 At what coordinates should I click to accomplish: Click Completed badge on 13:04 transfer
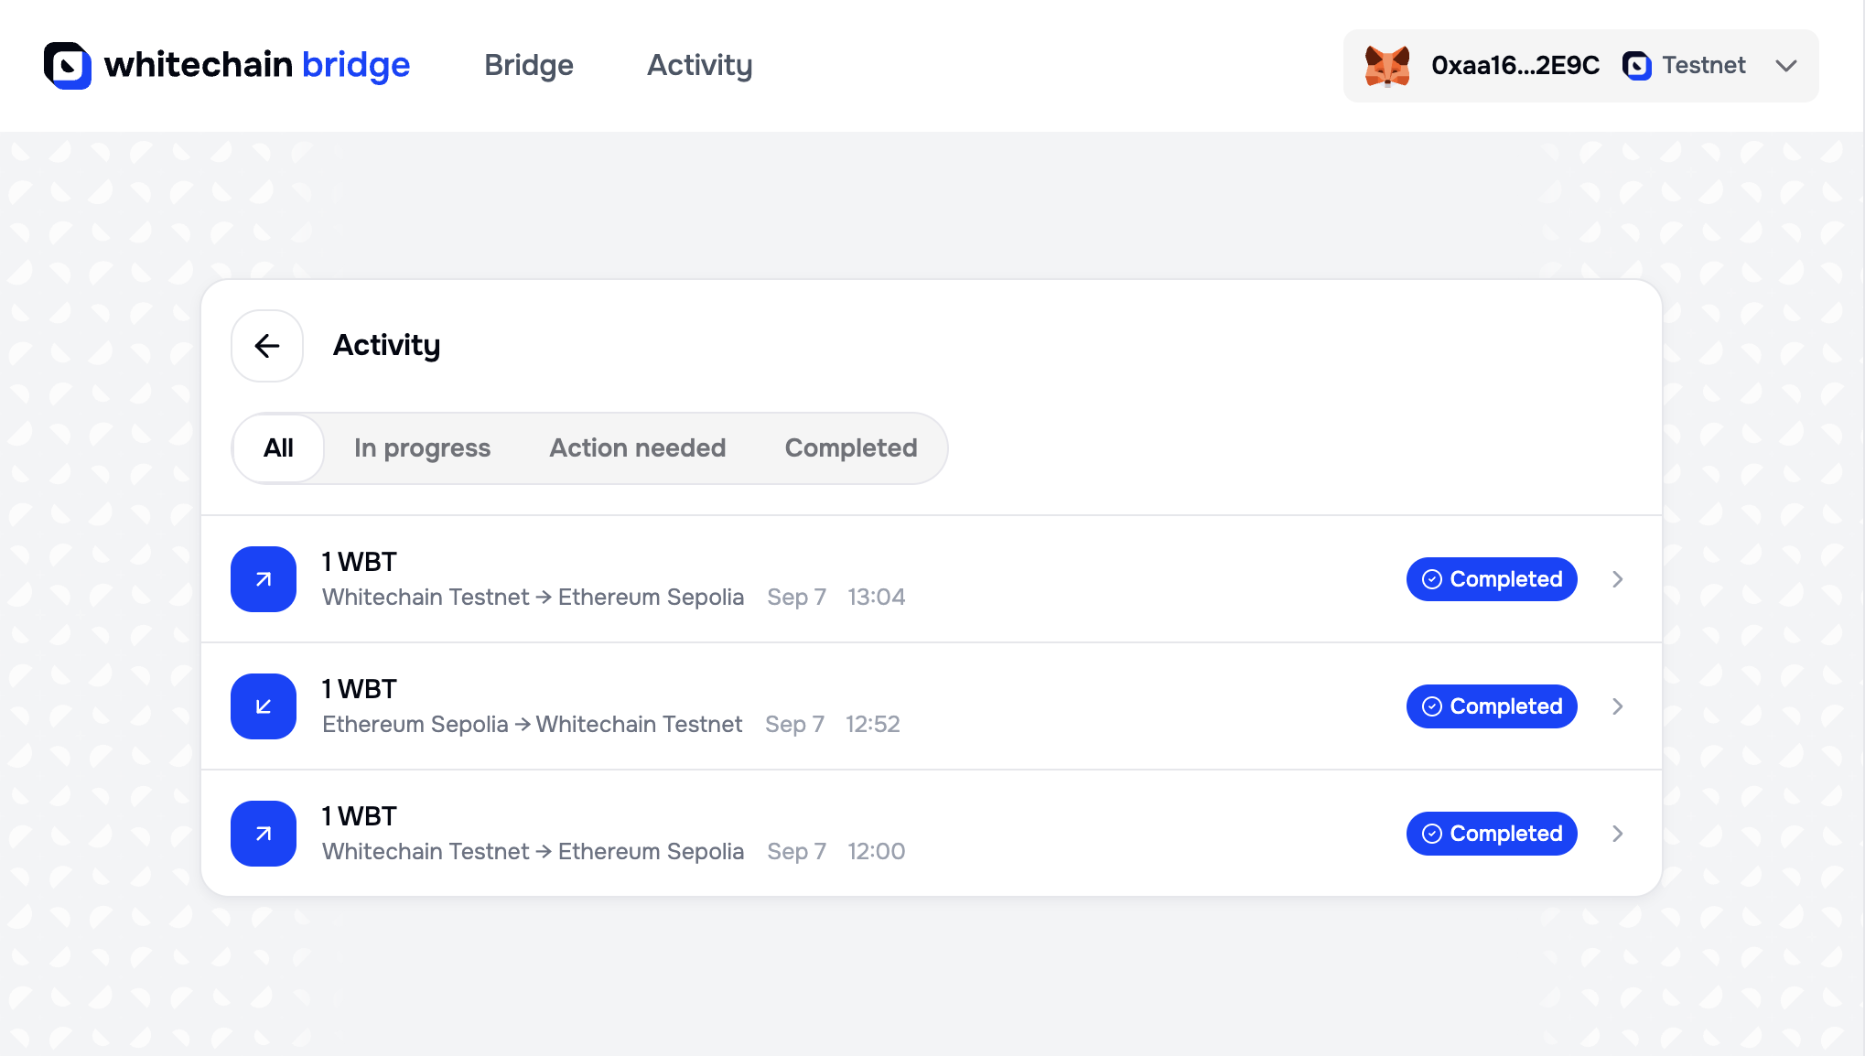pyautogui.click(x=1492, y=579)
